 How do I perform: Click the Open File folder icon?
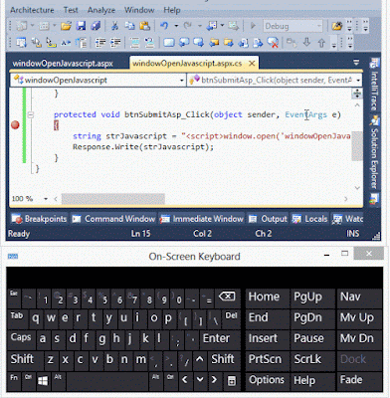66,26
